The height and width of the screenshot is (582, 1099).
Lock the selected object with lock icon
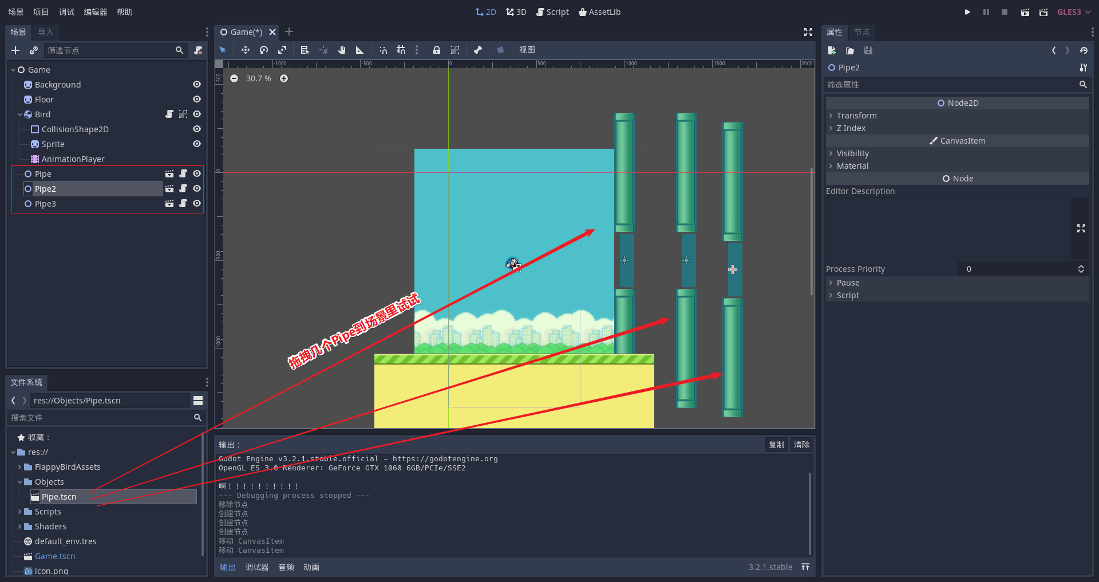[x=437, y=50]
